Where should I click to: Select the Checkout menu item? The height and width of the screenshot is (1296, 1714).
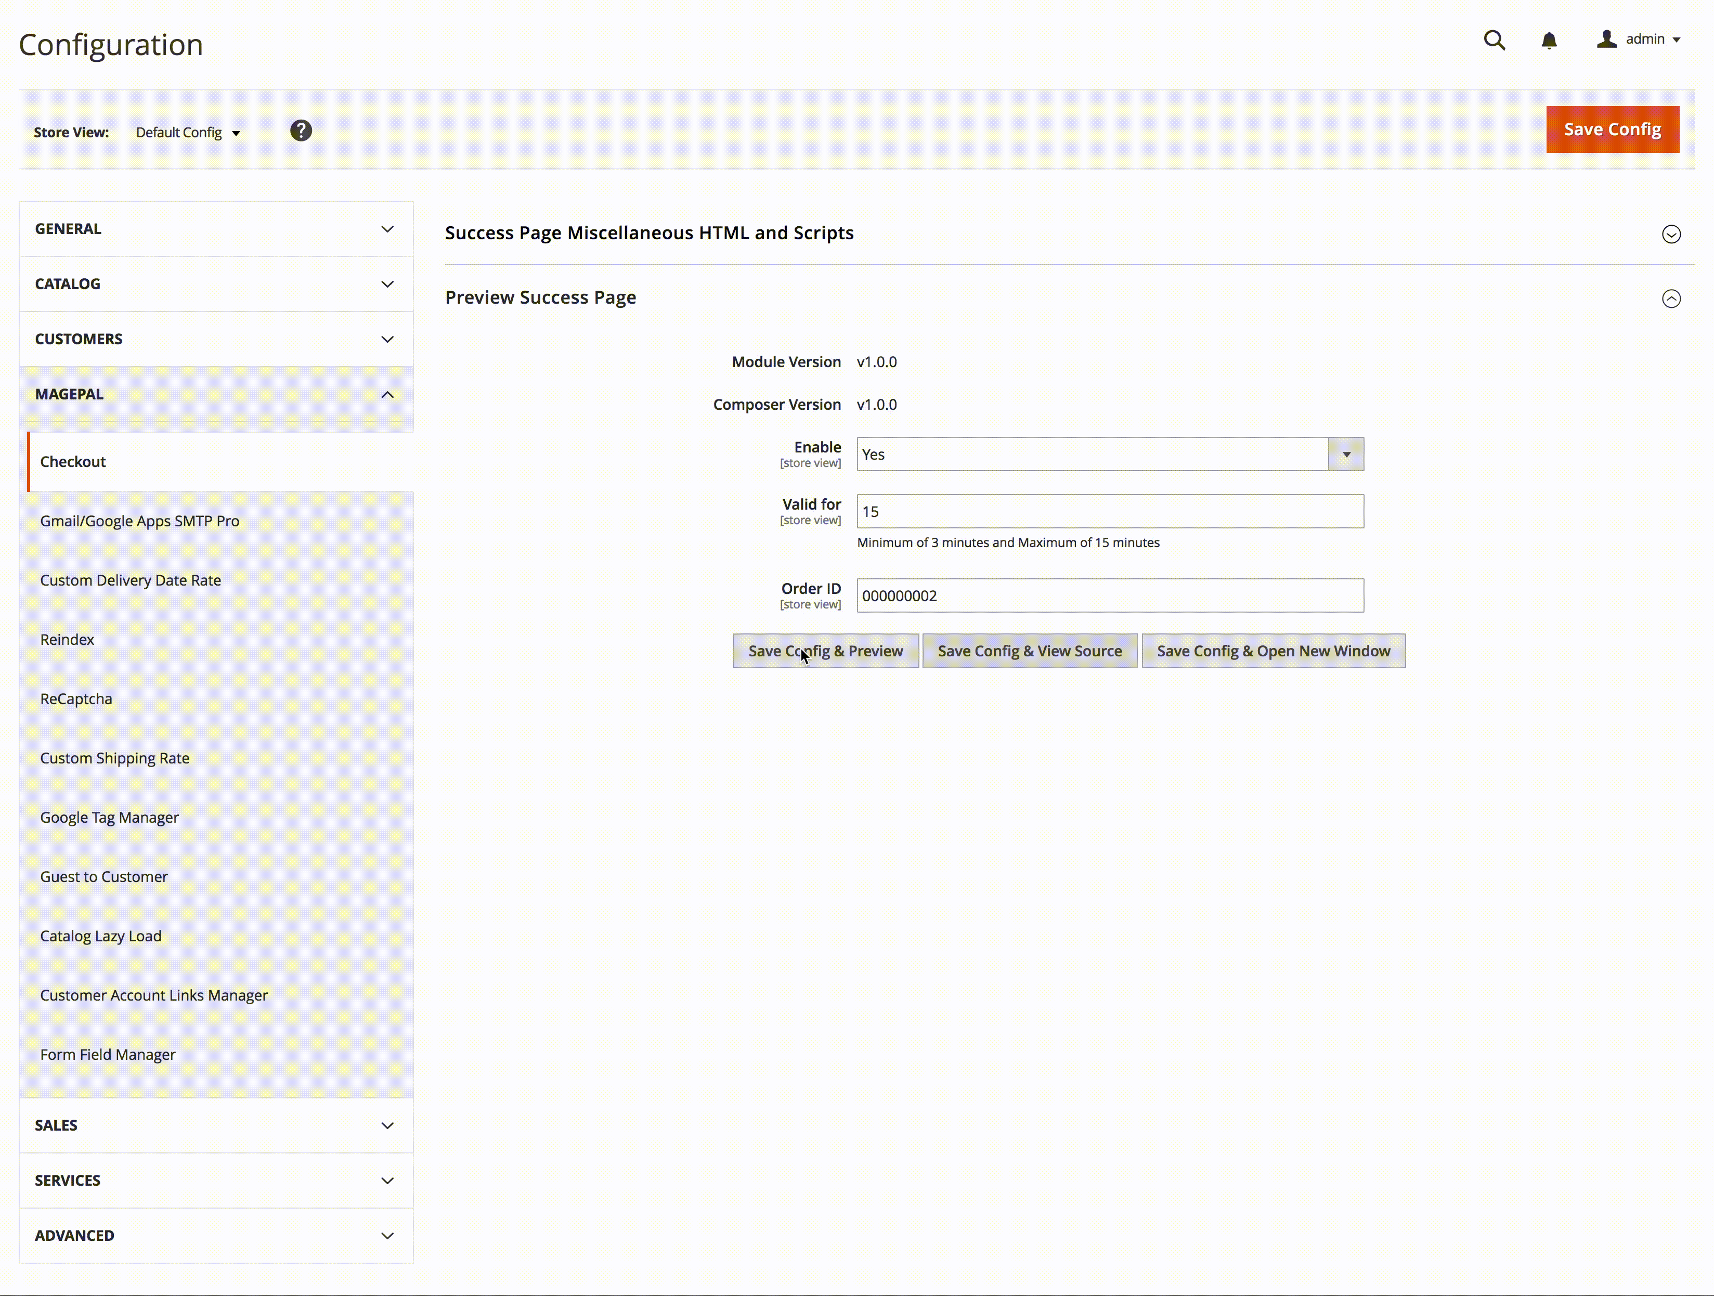[73, 461]
